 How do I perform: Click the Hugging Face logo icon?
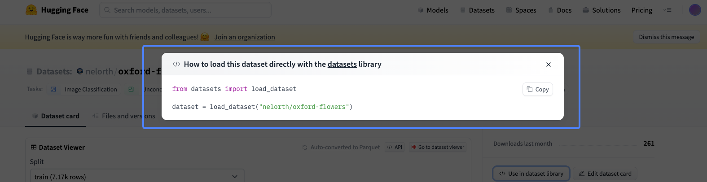pos(31,10)
